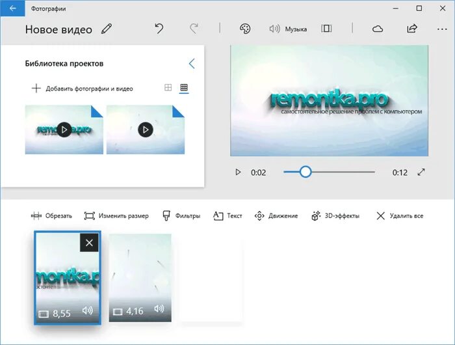Minimize the Фотографии window
Image resolution: width=455 pixels, height=345 pixels.
(x=395, y=8)
